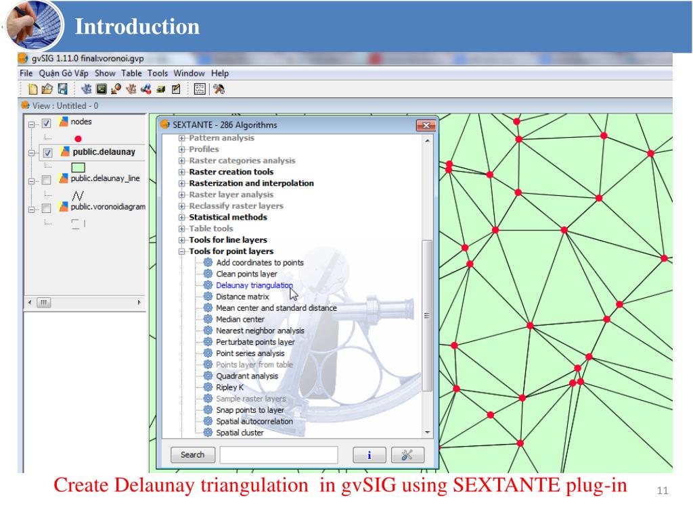Image resolution: width=693 pixels, height=519 pixels.
Task: Select the Point series analysis algorithm
Action: 250,353
